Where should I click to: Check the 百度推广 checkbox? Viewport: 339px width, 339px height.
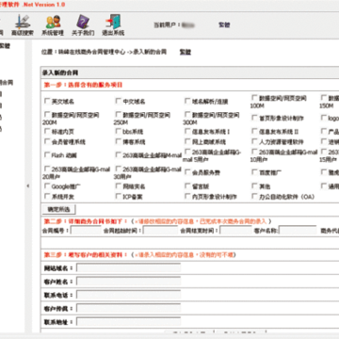point(254,172)
